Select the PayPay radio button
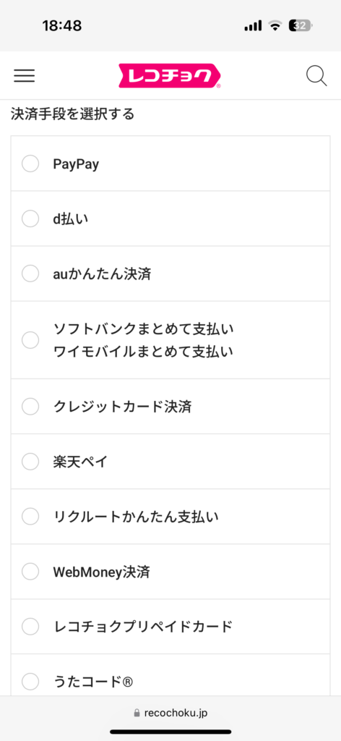 [30, 164]
